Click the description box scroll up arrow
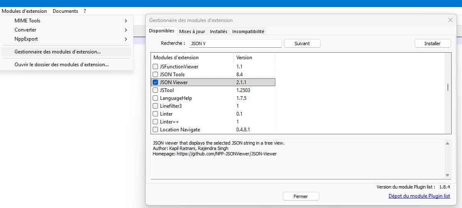 (x=447, y=143)
